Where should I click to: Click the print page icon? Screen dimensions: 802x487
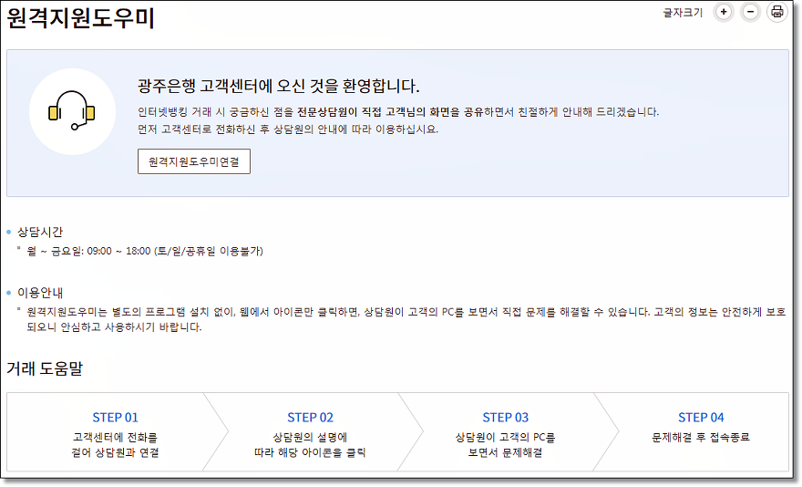point(776,12)
